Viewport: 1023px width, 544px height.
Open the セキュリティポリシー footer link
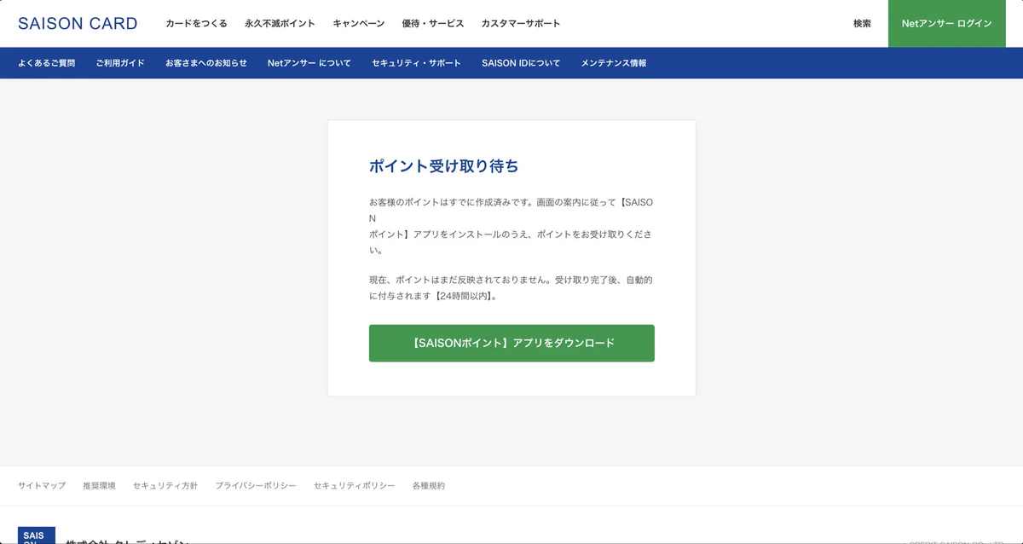click(x=355, y=485)
